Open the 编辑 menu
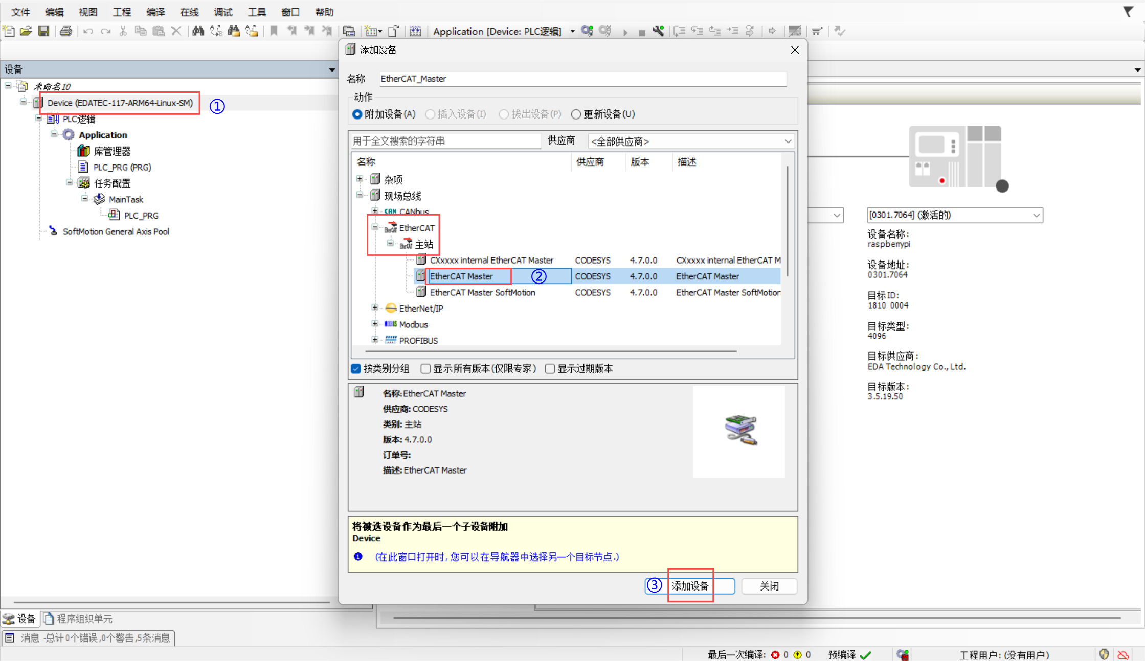1145x661 pixels. coord(54,12)
